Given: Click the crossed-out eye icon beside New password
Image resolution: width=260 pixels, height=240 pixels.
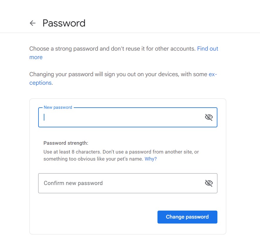Looking at the screenshot, I should coord(209,117).
